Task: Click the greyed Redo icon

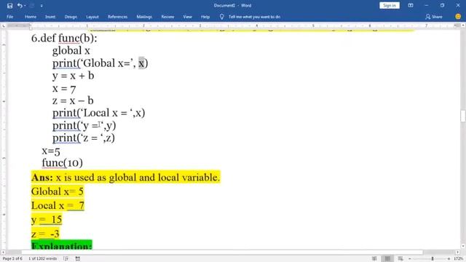Action: 32,6
